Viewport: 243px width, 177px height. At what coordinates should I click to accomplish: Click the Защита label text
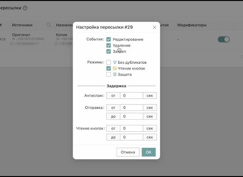pyautogui.click(x=124, y=74)
